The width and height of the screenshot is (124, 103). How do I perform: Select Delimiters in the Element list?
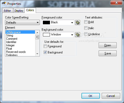click(20, 55)
